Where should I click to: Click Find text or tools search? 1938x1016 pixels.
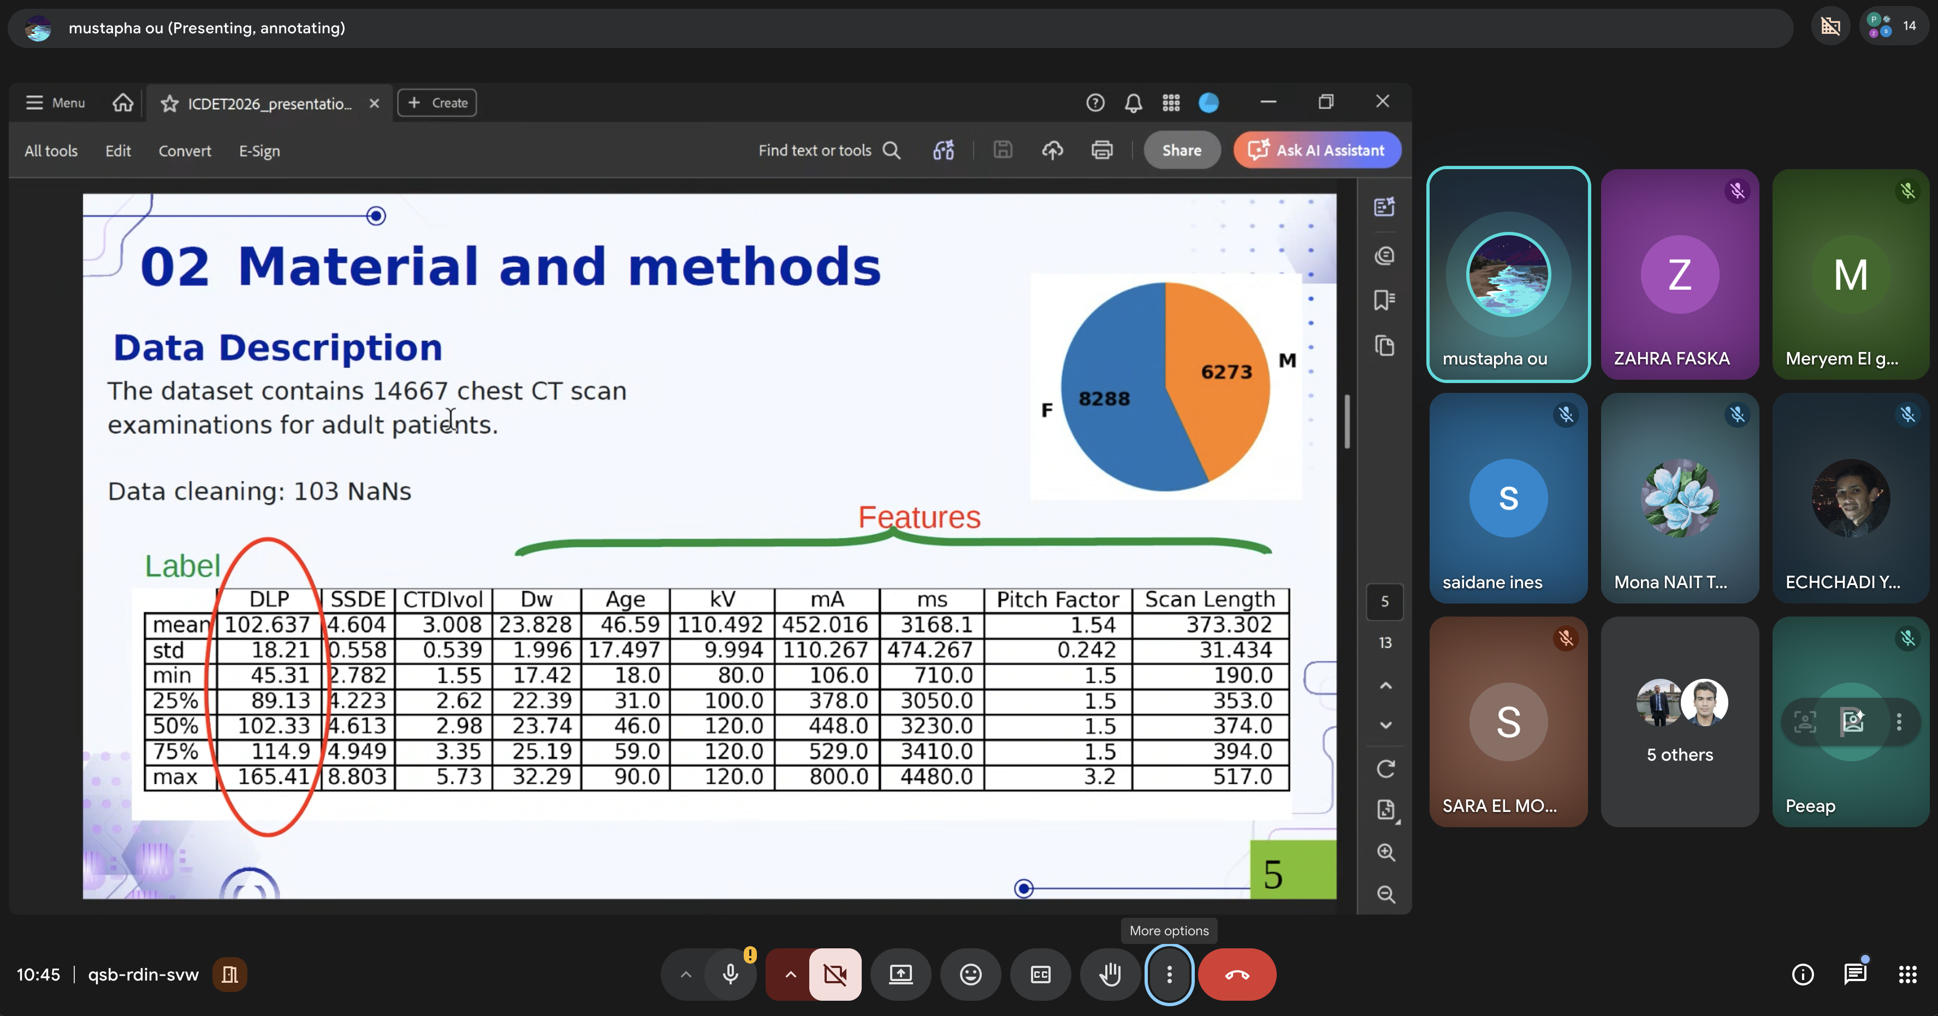(x=829, y=150)
